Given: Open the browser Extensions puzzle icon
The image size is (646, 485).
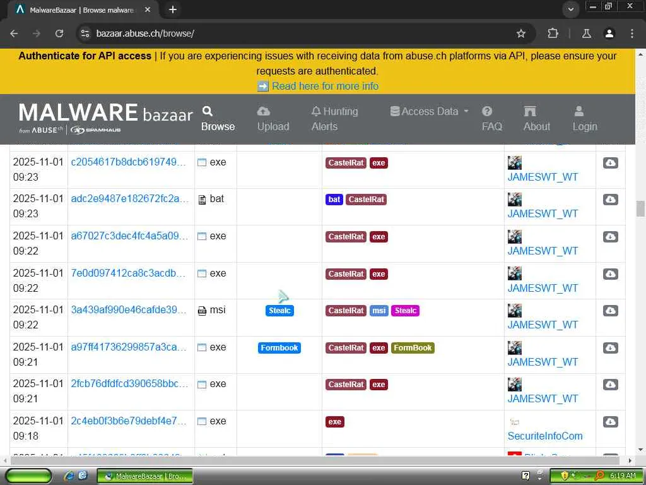Looking at the screenshot, I should click(553, 33).
